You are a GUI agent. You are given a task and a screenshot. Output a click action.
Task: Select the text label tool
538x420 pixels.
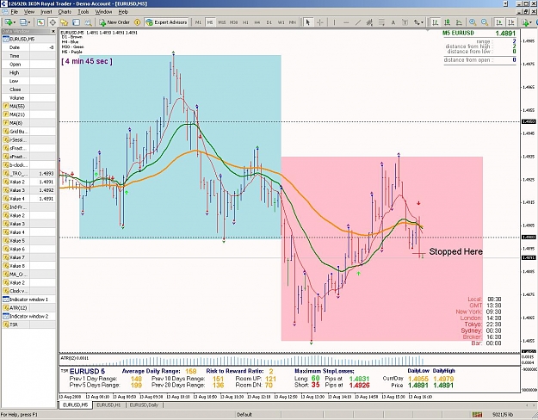405,22
